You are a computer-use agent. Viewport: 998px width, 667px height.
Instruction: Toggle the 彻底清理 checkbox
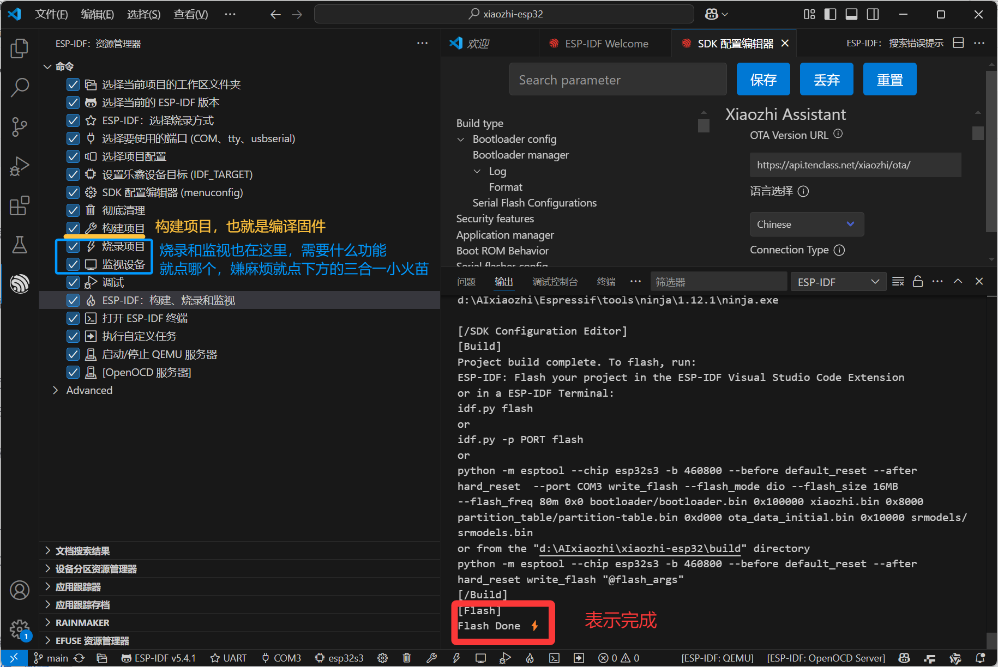pyautogui.click(x=73, y=210)
